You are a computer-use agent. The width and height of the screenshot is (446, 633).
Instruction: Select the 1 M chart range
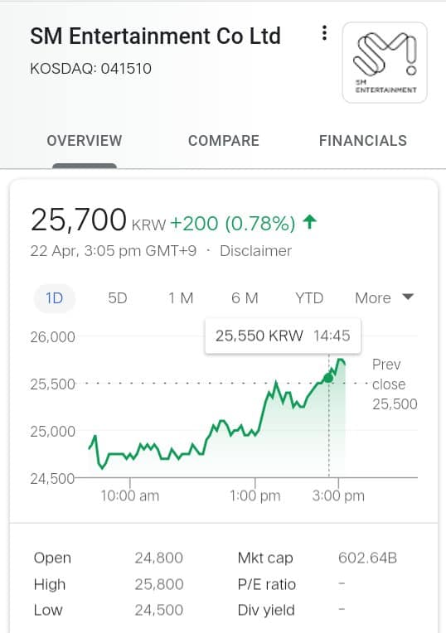pyautogui.click(x=181, y=298)
